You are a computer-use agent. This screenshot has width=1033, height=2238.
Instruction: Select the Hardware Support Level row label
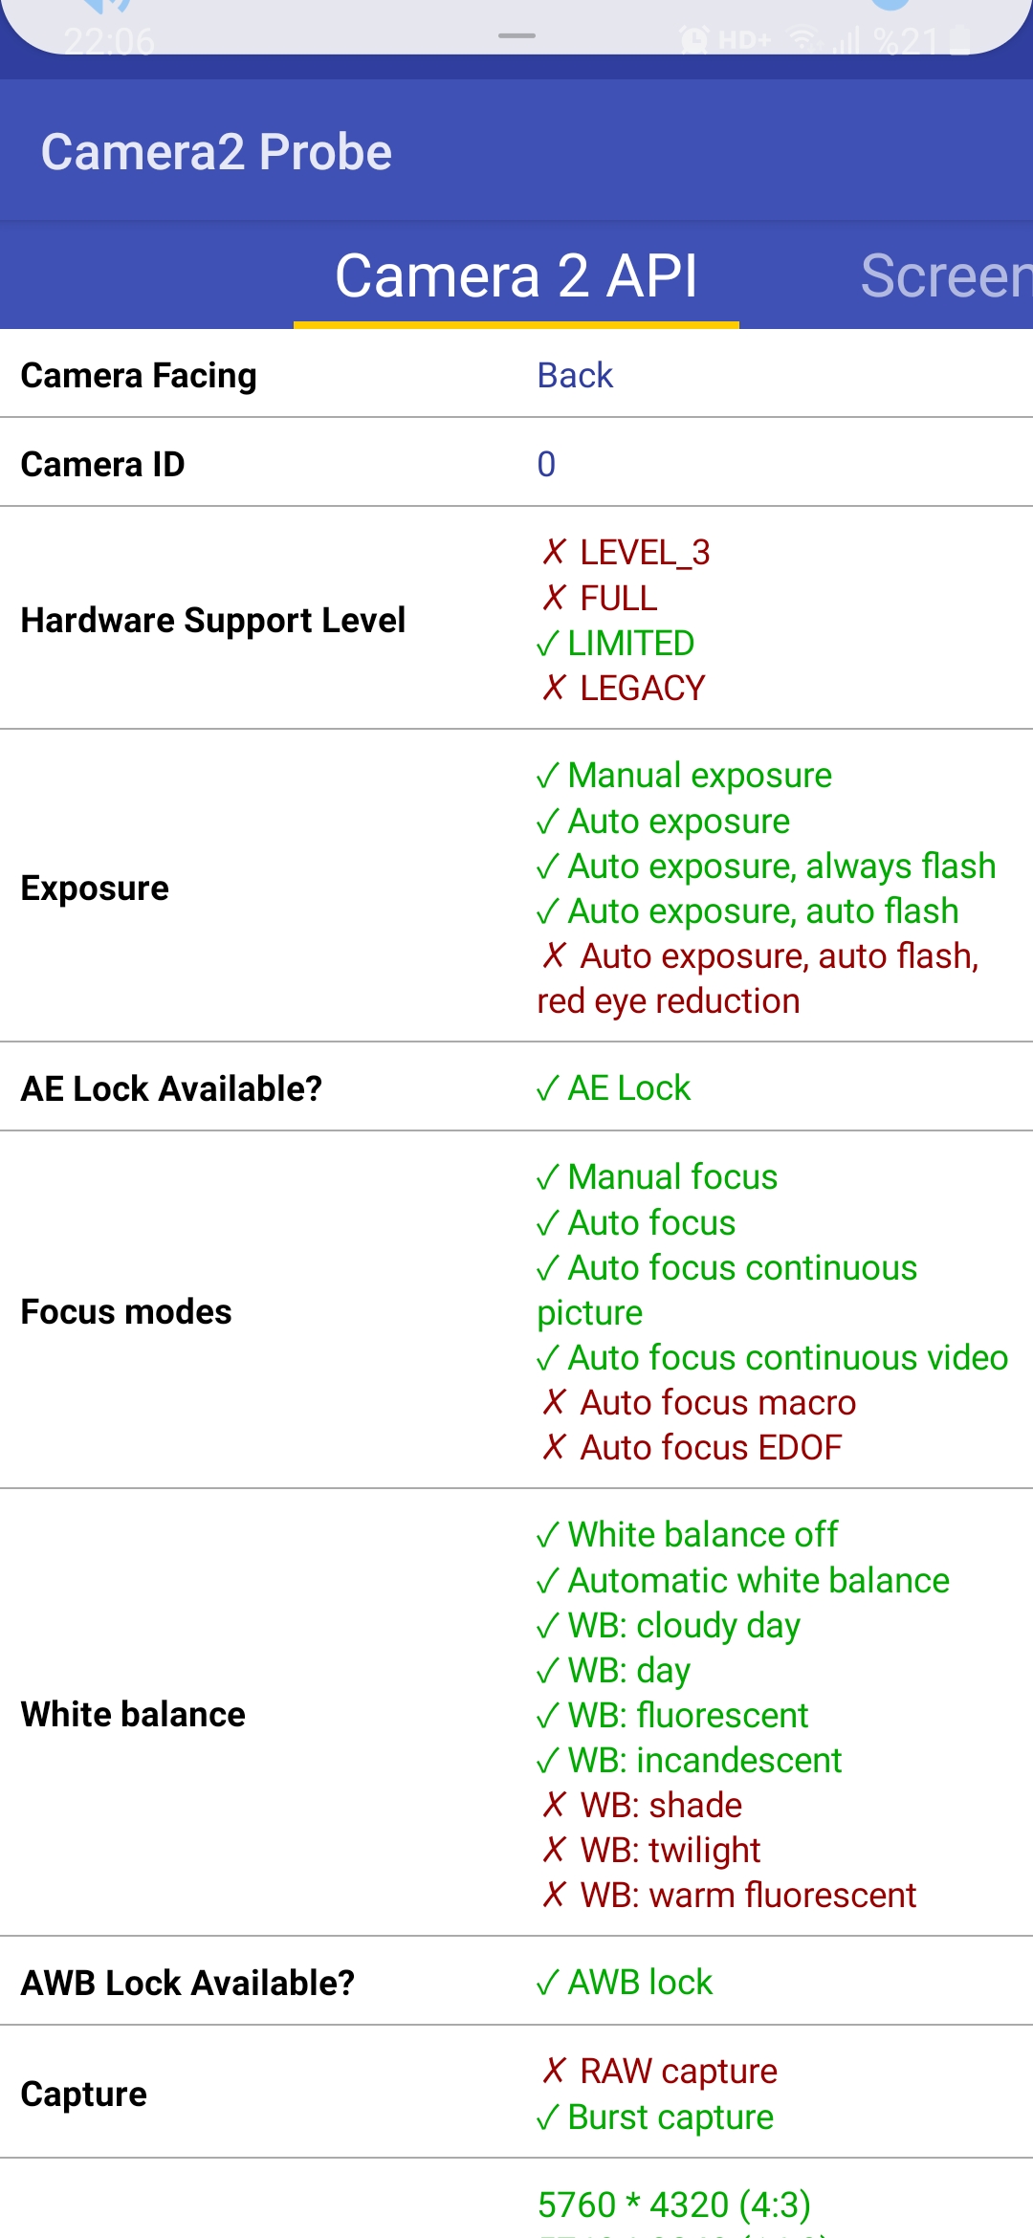point(213,621)
